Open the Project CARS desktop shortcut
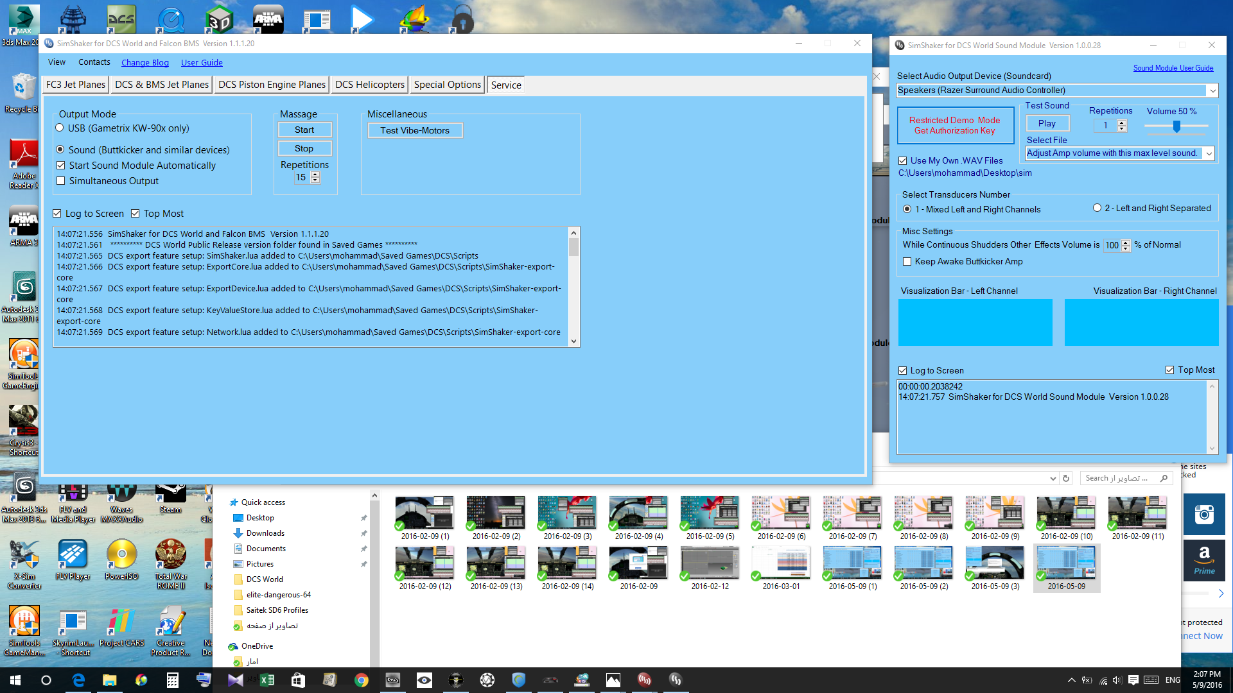This screenshot has width=1233, height=693. point(121,626)
